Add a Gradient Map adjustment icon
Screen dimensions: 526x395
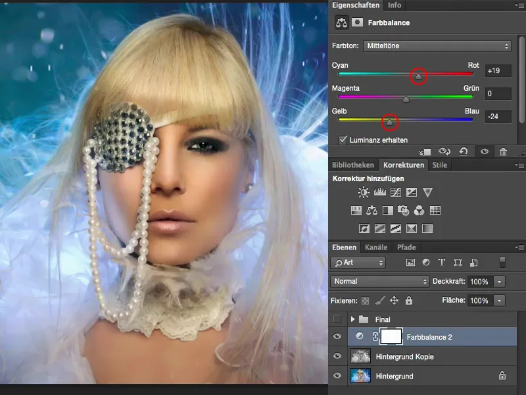coord(427,228)
